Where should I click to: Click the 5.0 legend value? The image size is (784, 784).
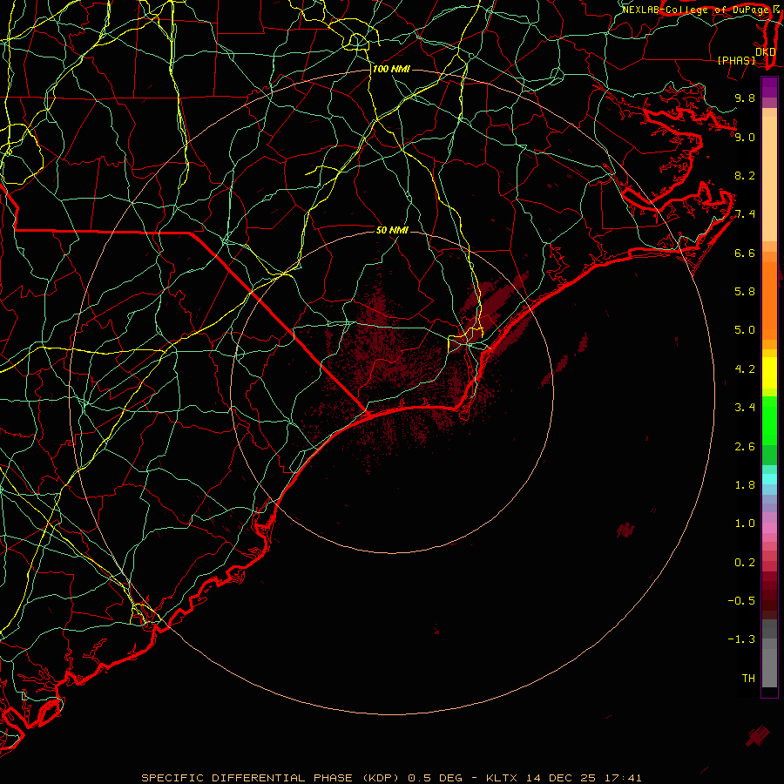point(745,330)
